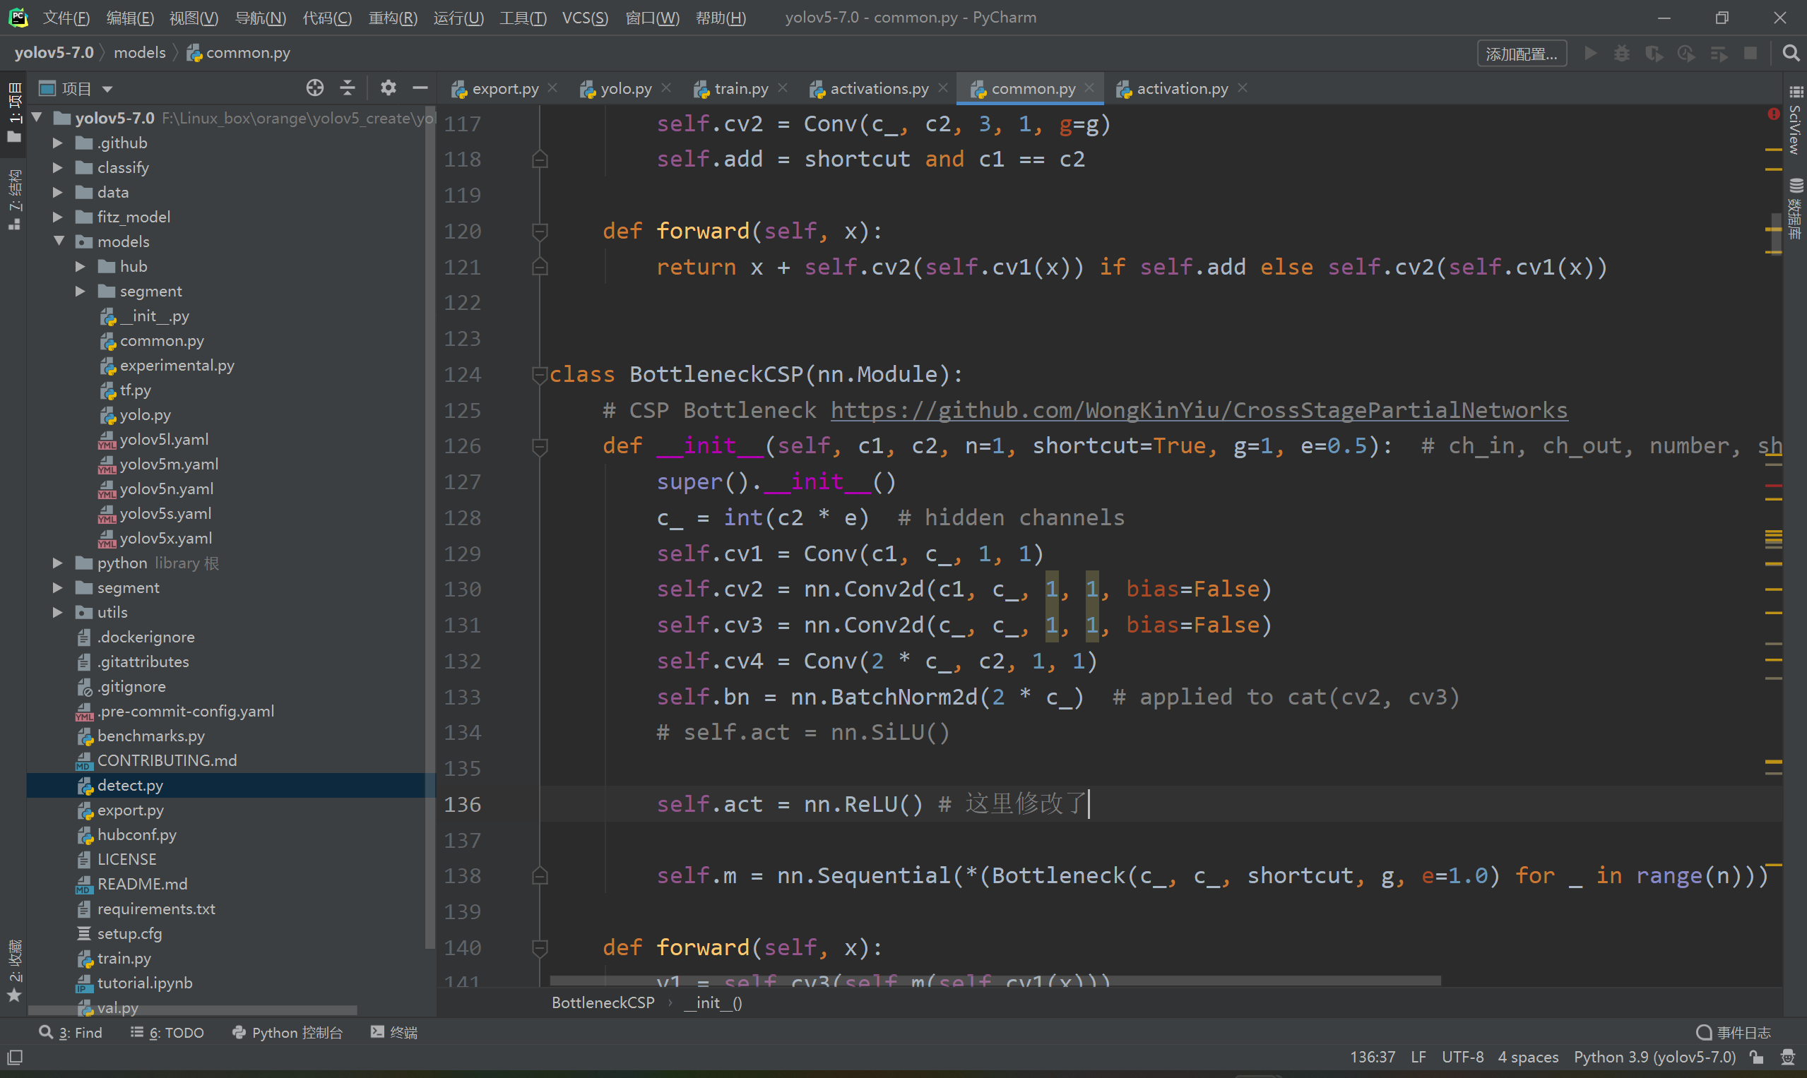
Task: Expand the utils folder
Action: (x=57, y=612)
